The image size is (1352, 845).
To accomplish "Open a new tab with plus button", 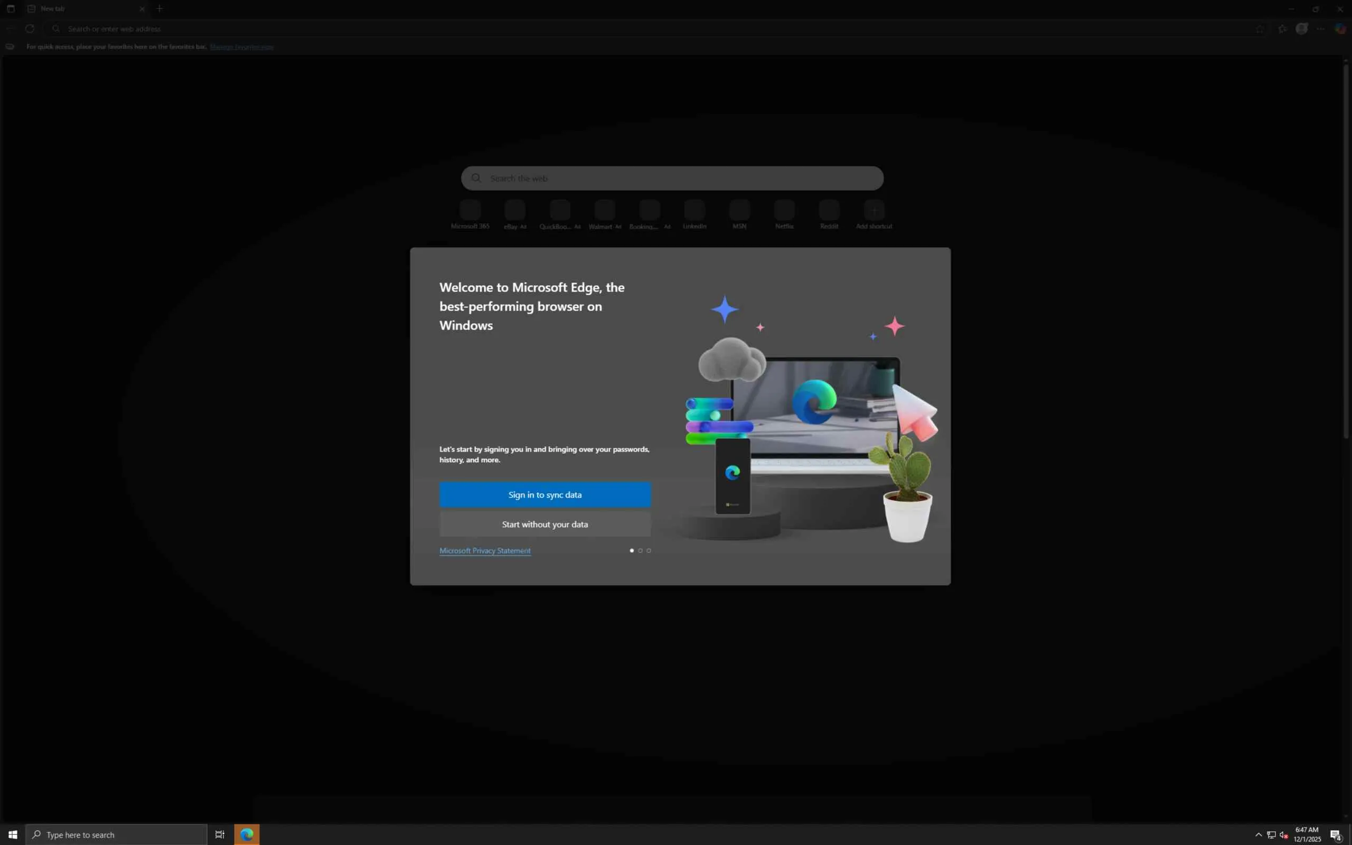I will click(160, 8).
